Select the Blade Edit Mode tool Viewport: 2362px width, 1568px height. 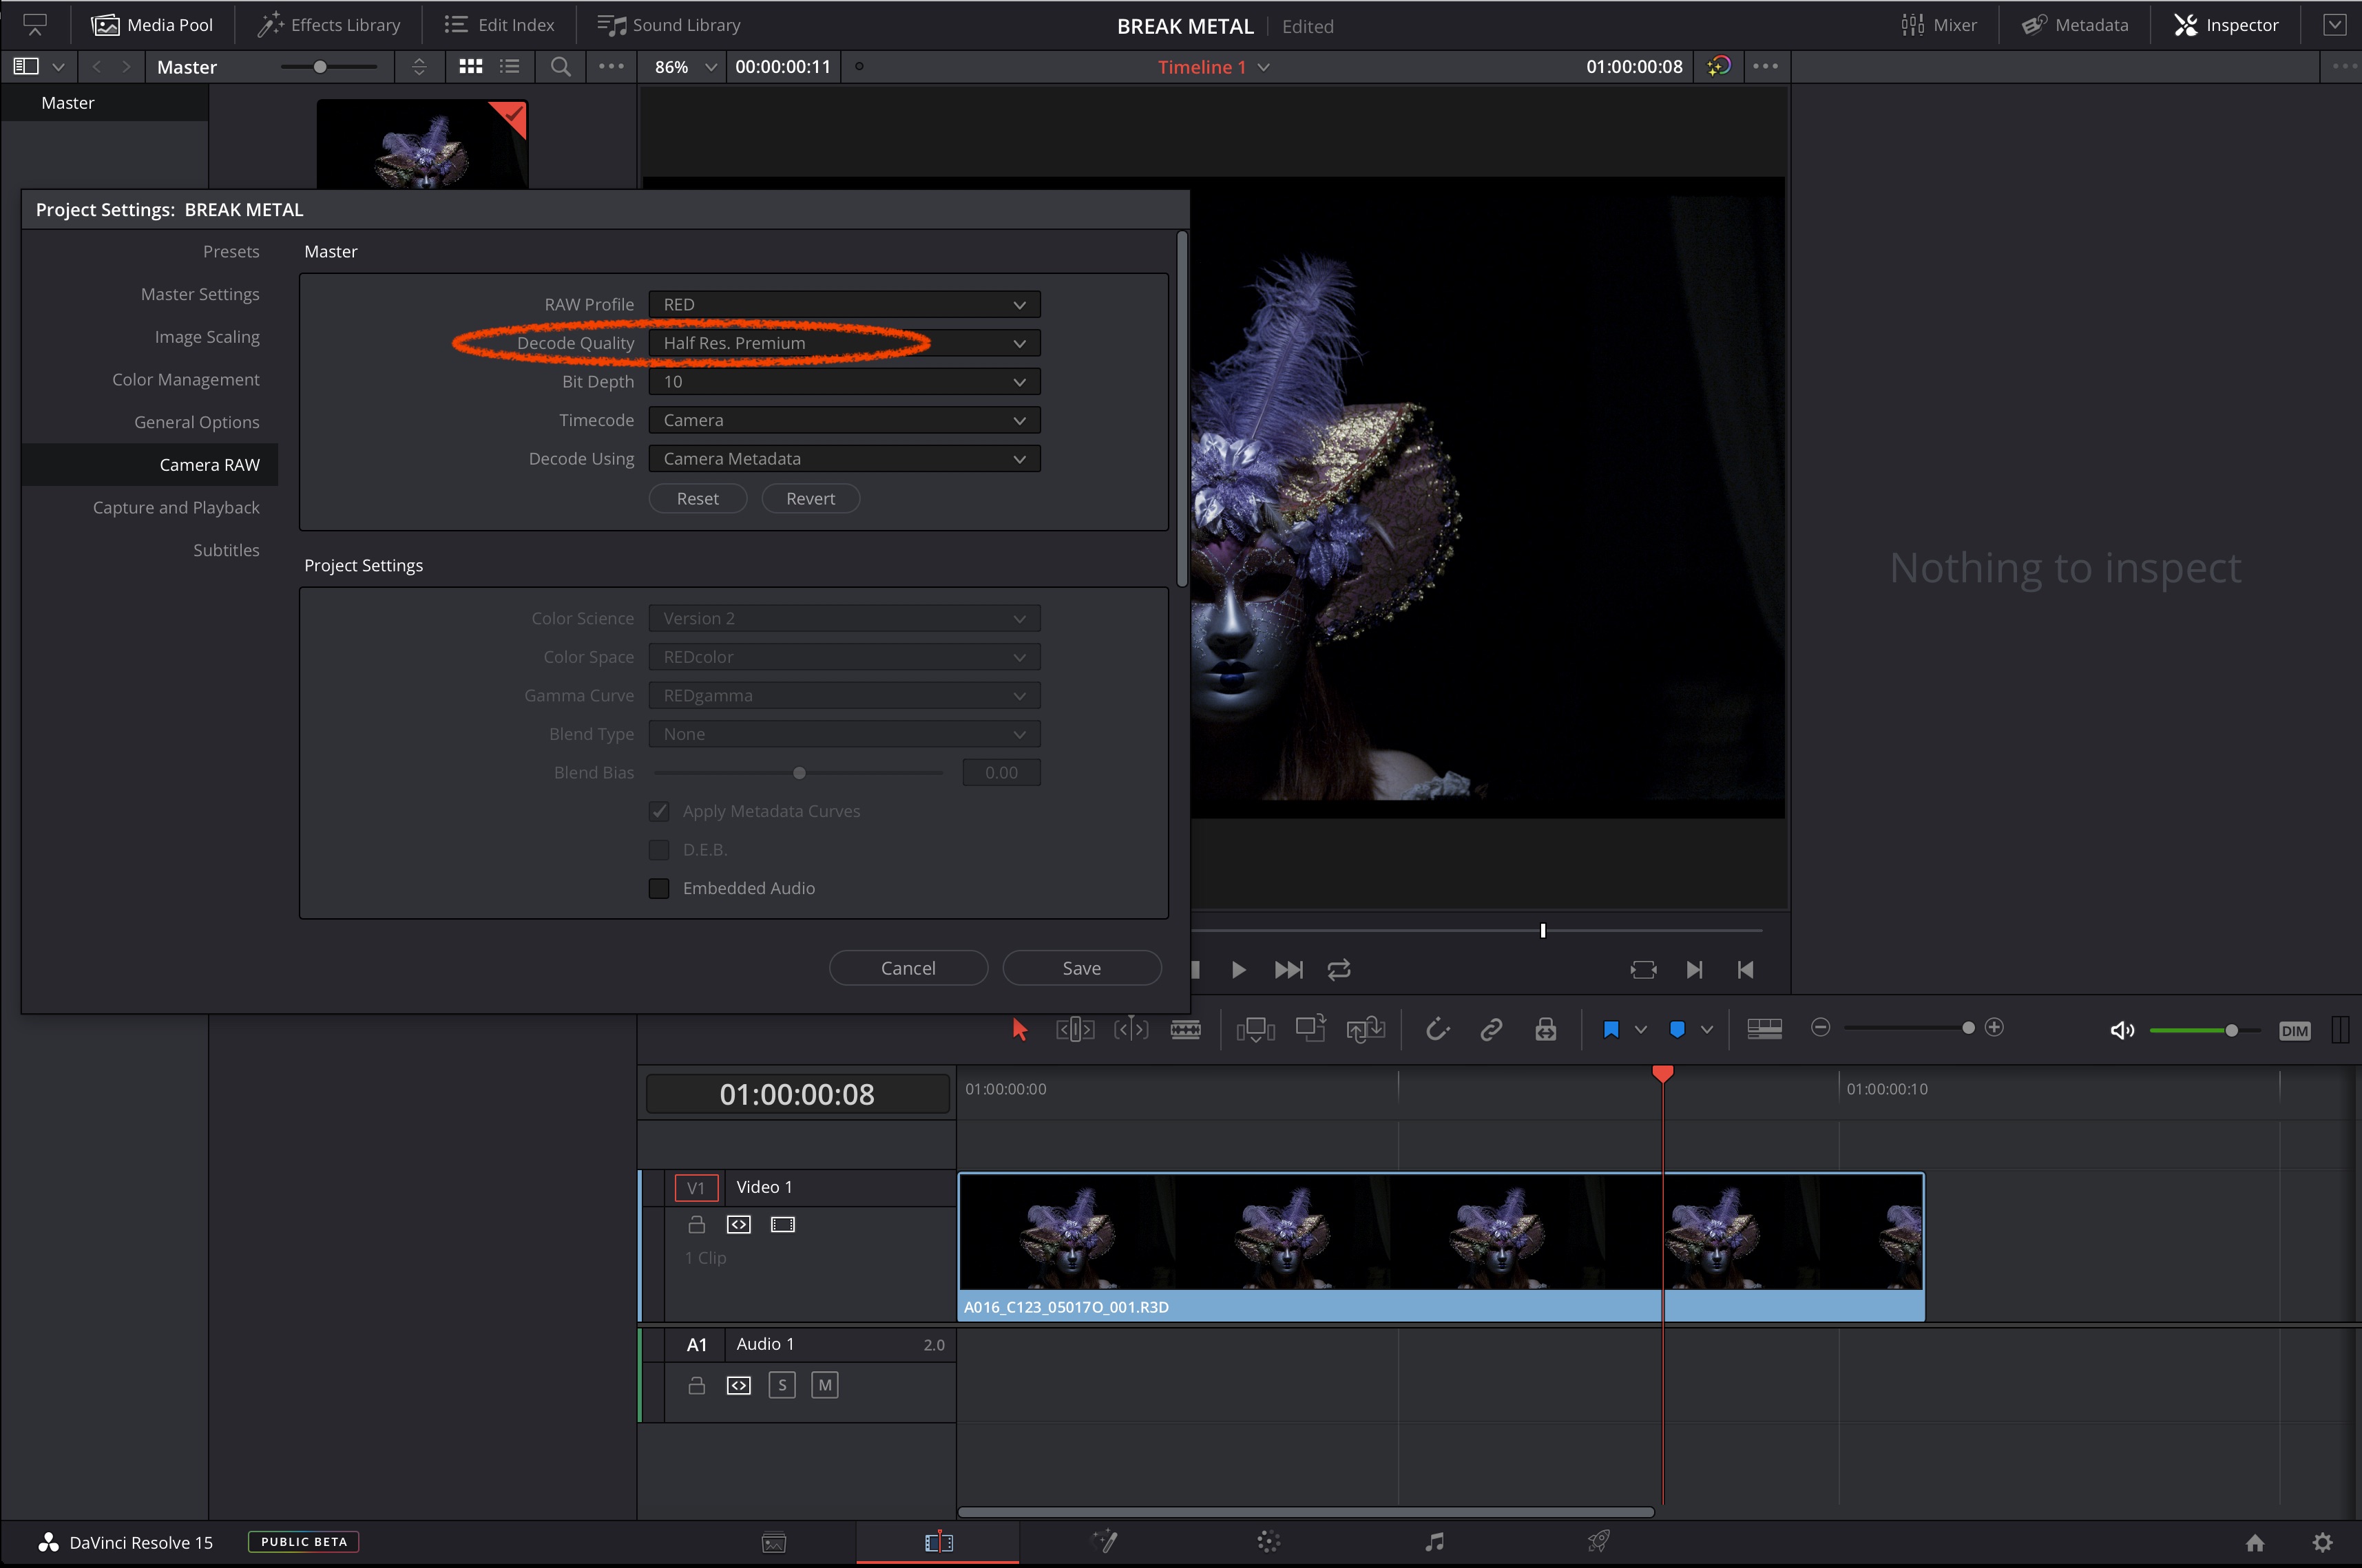coord(1186,1029)
